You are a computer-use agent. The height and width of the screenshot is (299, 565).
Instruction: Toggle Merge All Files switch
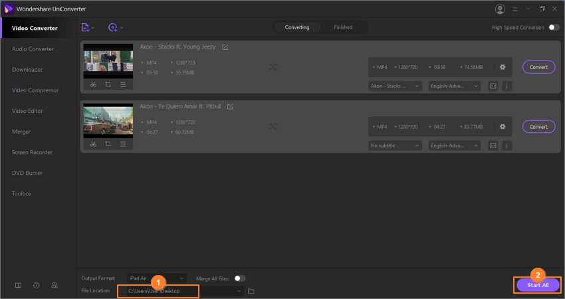pyautogui.click(x=239, y=278)
